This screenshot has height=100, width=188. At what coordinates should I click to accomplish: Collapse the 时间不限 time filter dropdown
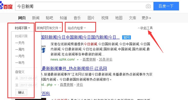point(23,28)
